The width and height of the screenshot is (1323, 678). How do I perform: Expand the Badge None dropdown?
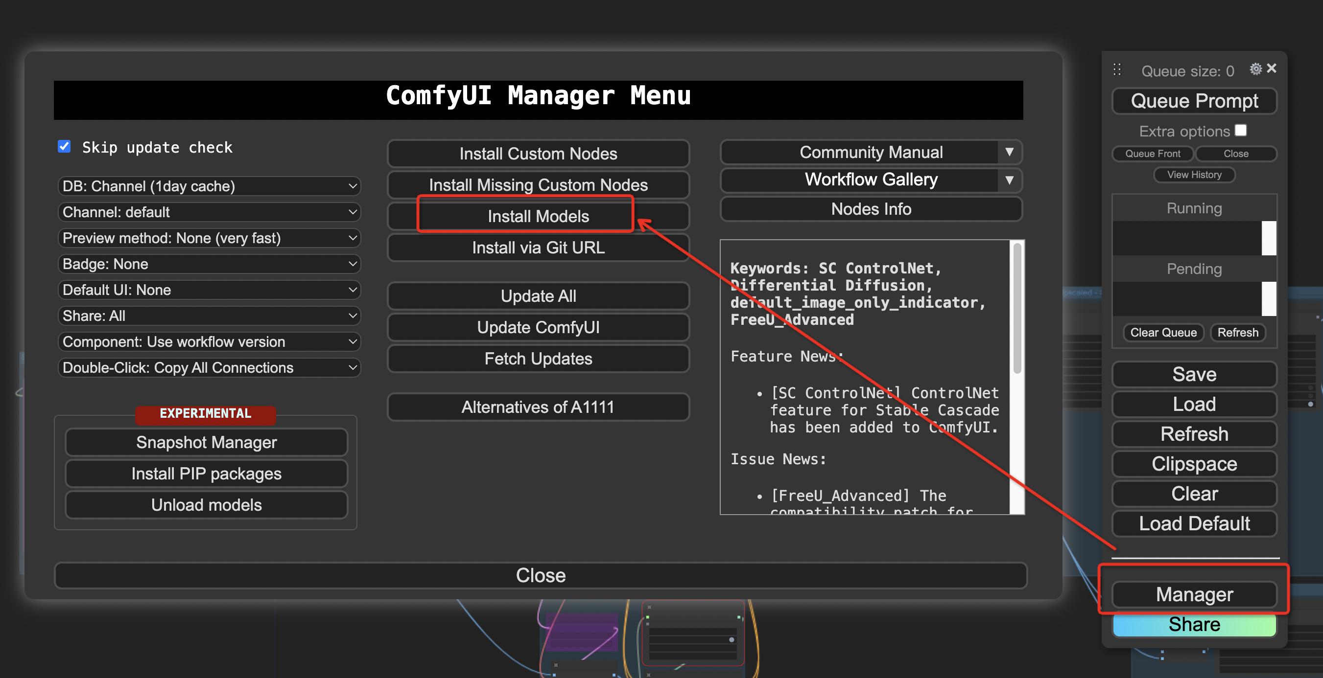[209, 264]
